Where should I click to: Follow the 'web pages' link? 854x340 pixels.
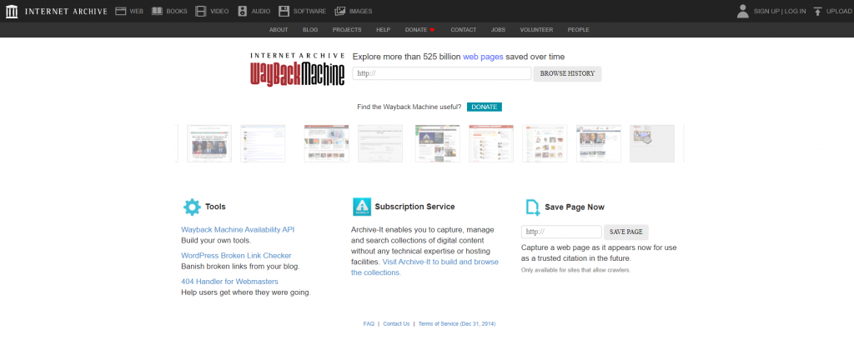point(483,57)
